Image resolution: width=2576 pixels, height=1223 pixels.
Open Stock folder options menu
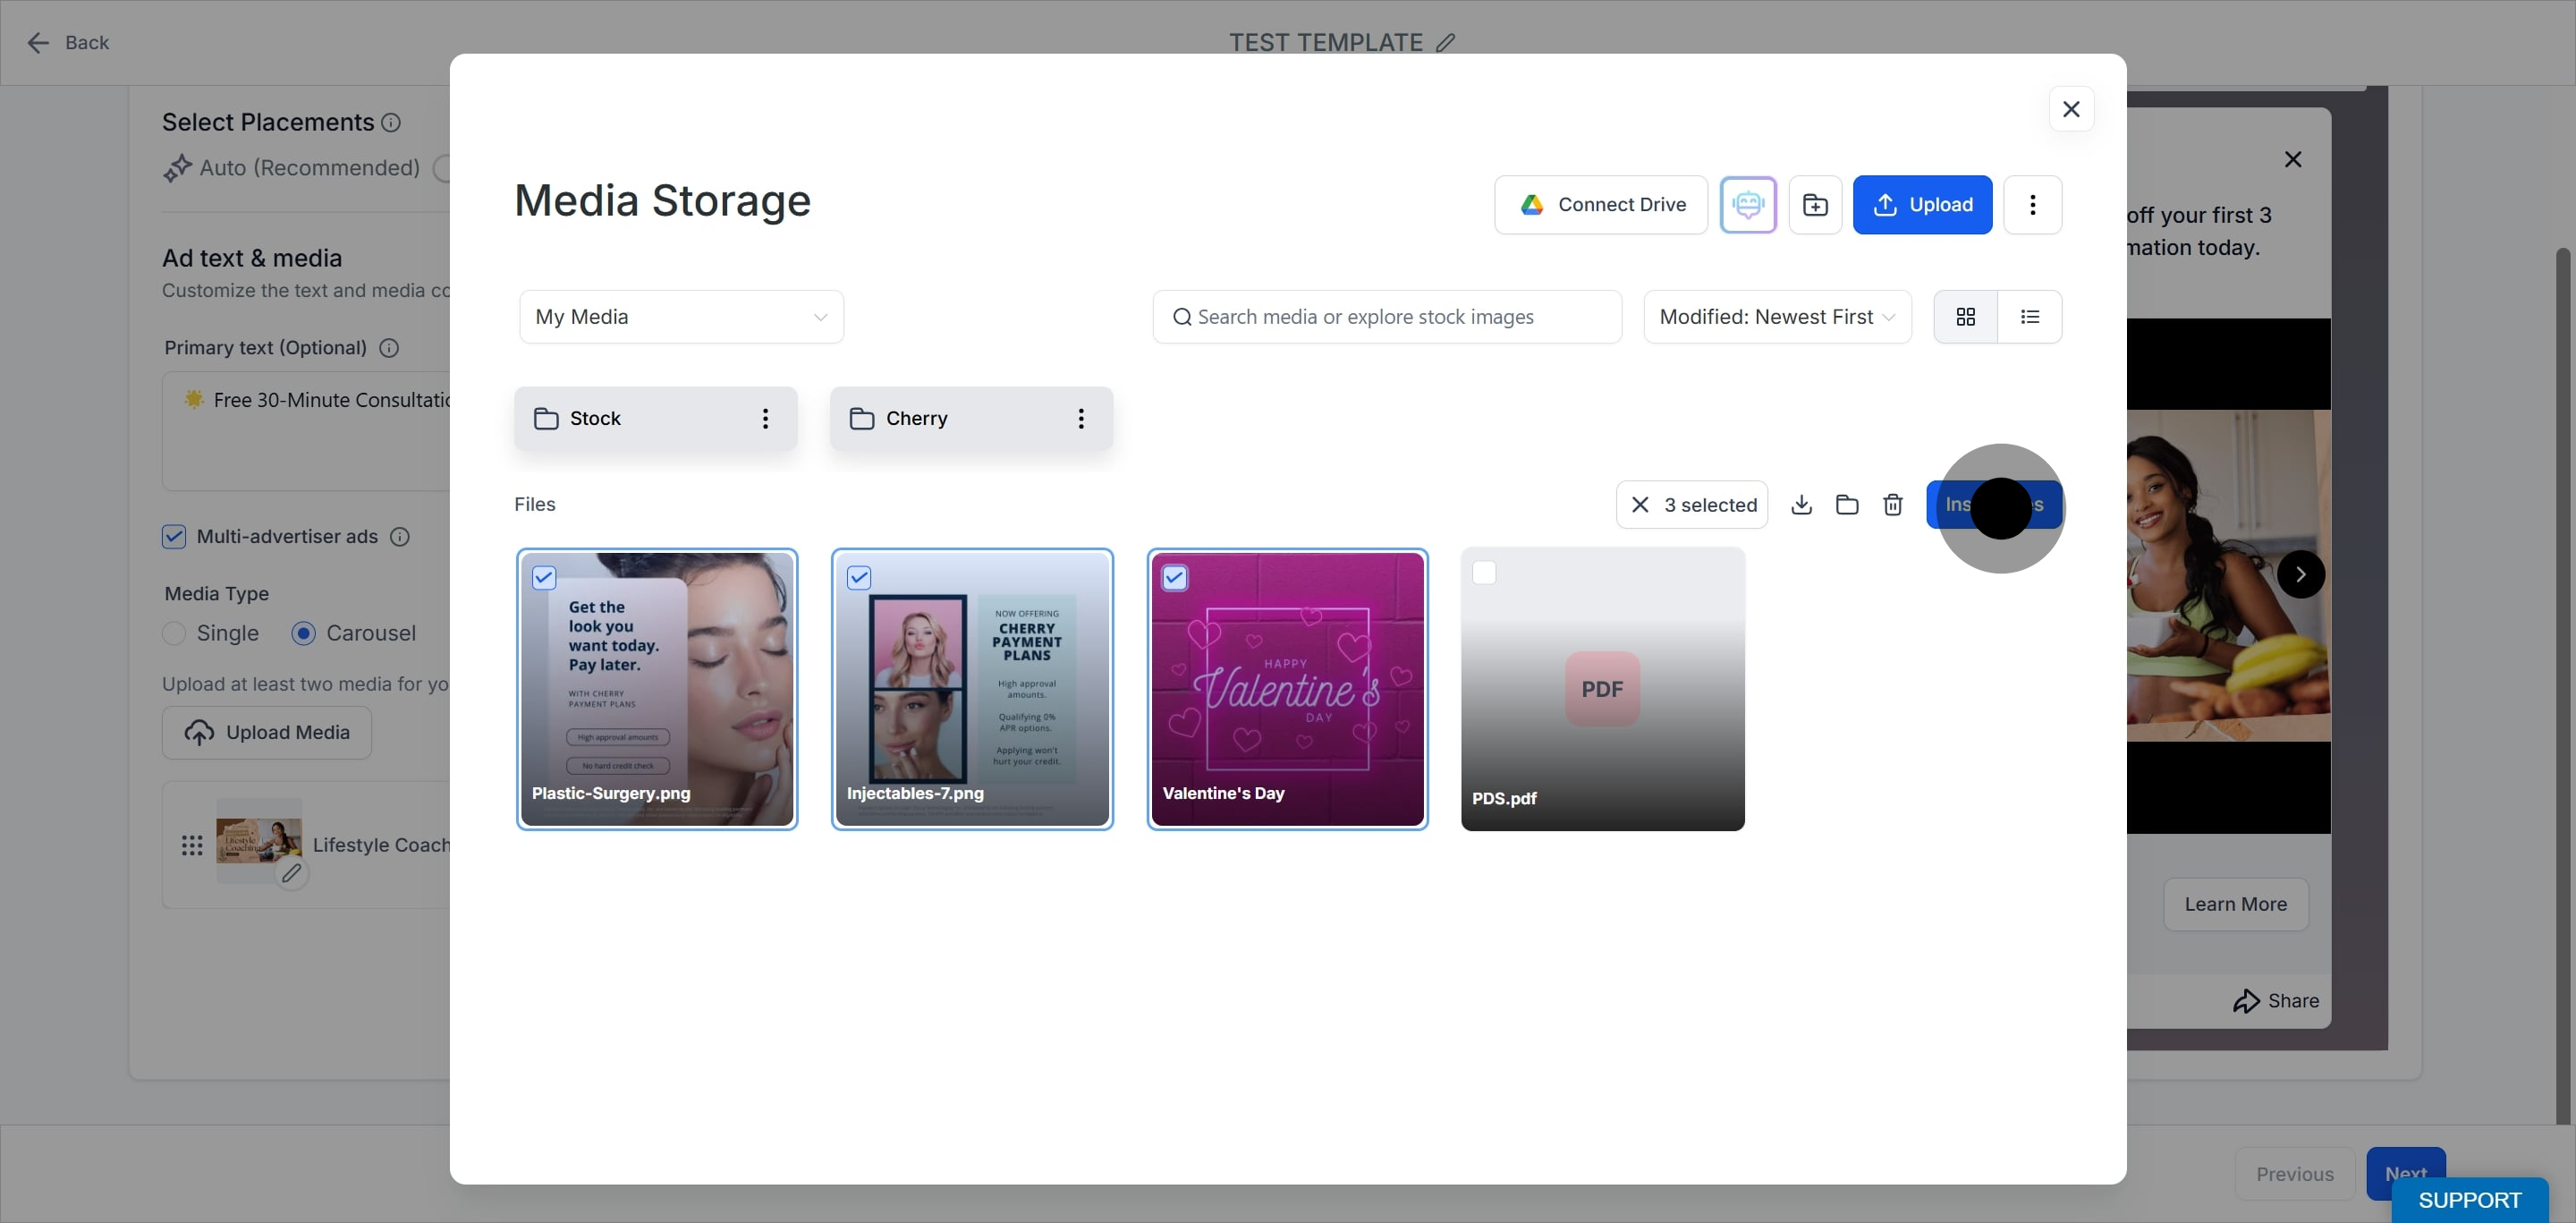click(x=765, y=419)
